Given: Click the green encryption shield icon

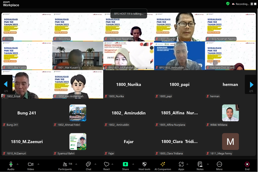Looking at the screenshot, I should click(228, 4).
